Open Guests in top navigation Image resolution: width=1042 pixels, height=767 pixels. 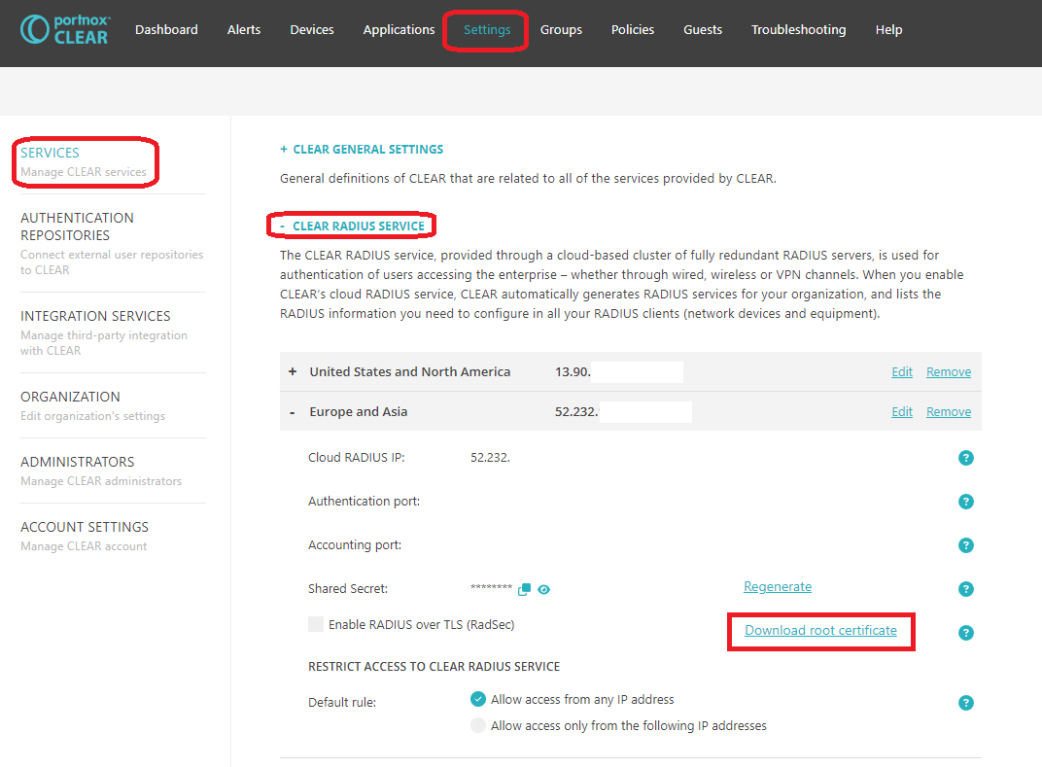pyautogui.click(x=703, y=30)
